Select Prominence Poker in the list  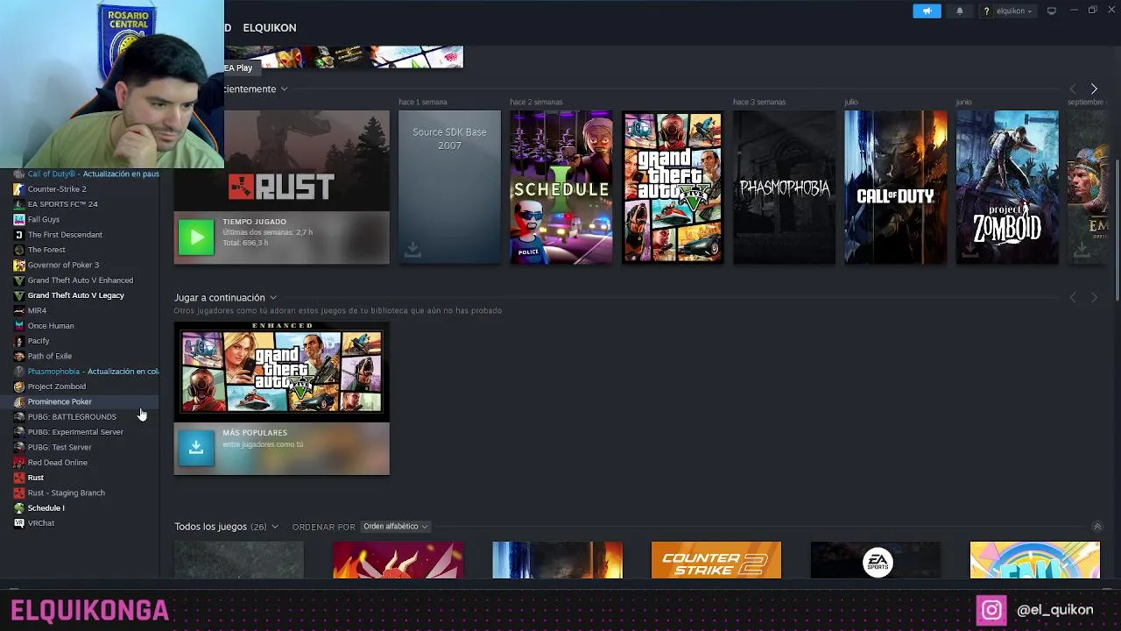coord(60,401)
